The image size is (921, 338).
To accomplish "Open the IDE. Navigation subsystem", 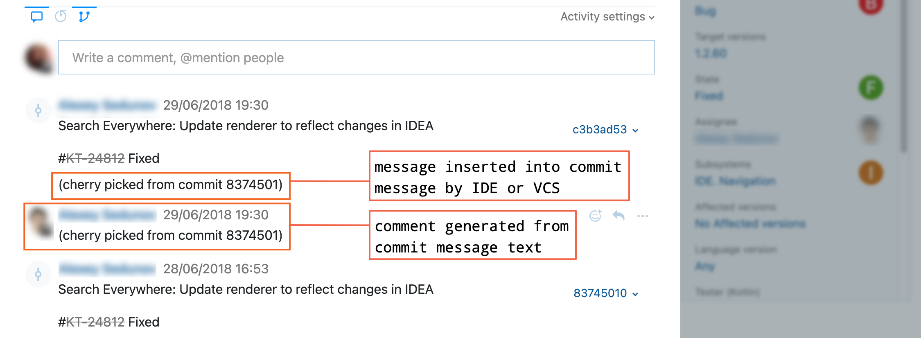I will 734,181.
